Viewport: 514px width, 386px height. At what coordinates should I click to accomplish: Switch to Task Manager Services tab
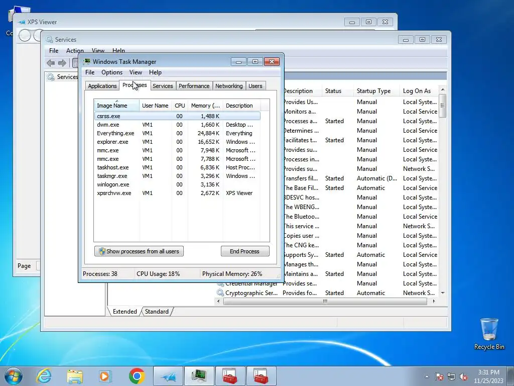(x=163, y=85)
